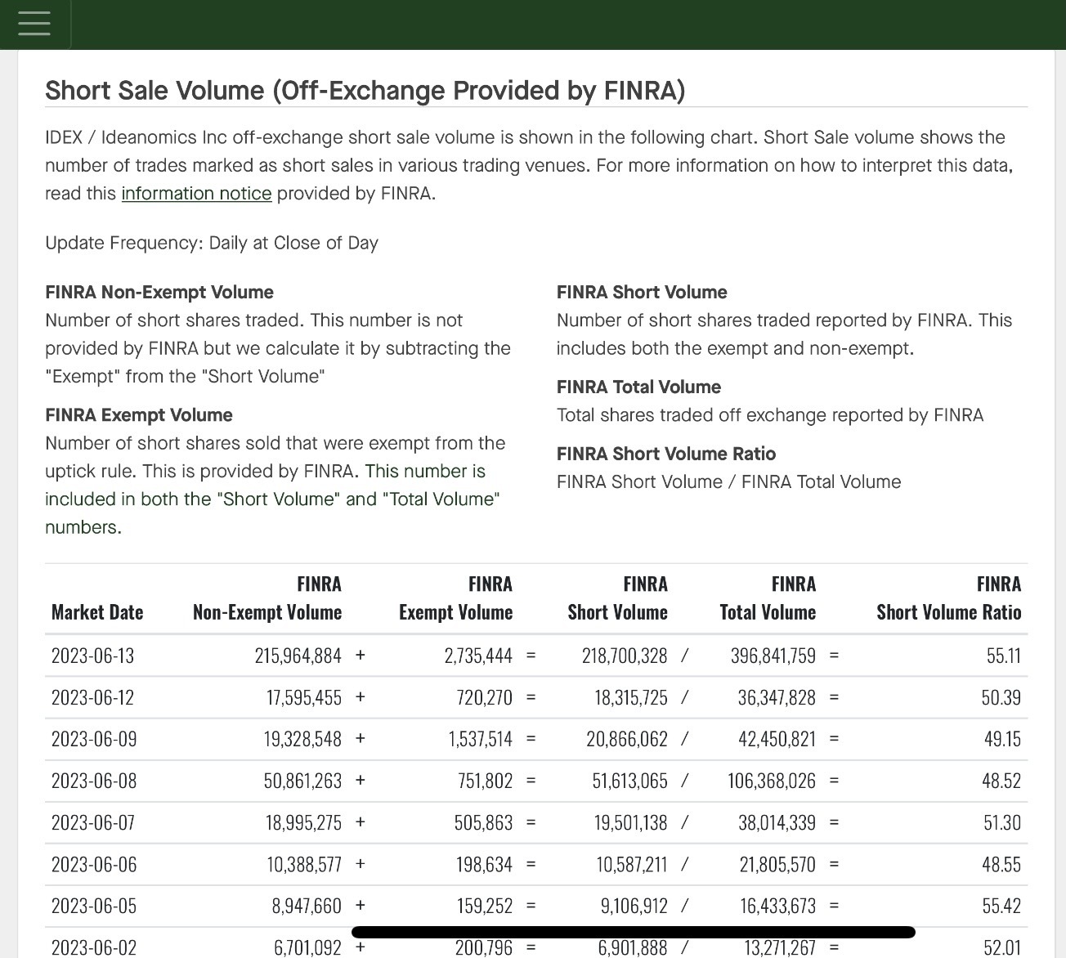Click short volume ratio 48.52

pyautogui.click(x=1001, y=781)
